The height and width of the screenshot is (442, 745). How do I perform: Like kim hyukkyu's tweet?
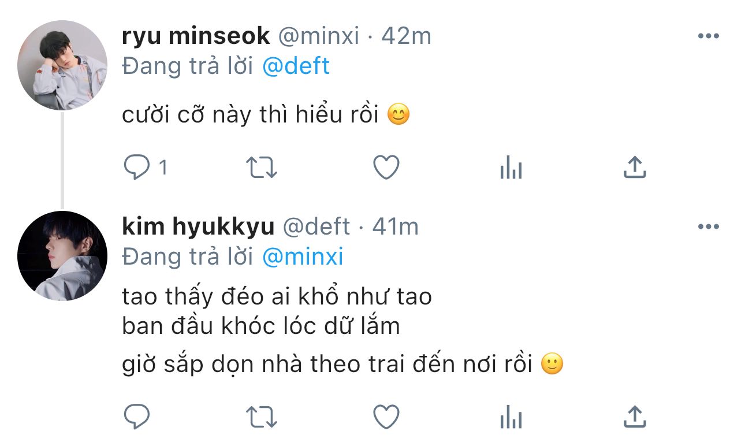[386, 416]
